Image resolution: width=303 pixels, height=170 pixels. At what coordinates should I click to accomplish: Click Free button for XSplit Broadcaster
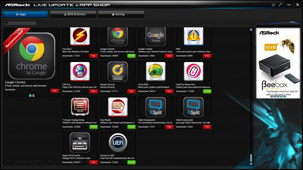(169, 127)
